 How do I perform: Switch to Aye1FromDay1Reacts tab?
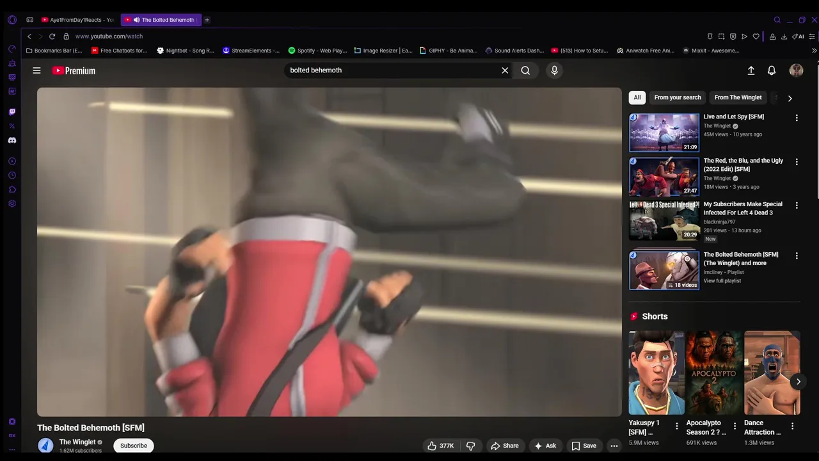point(77,20)
